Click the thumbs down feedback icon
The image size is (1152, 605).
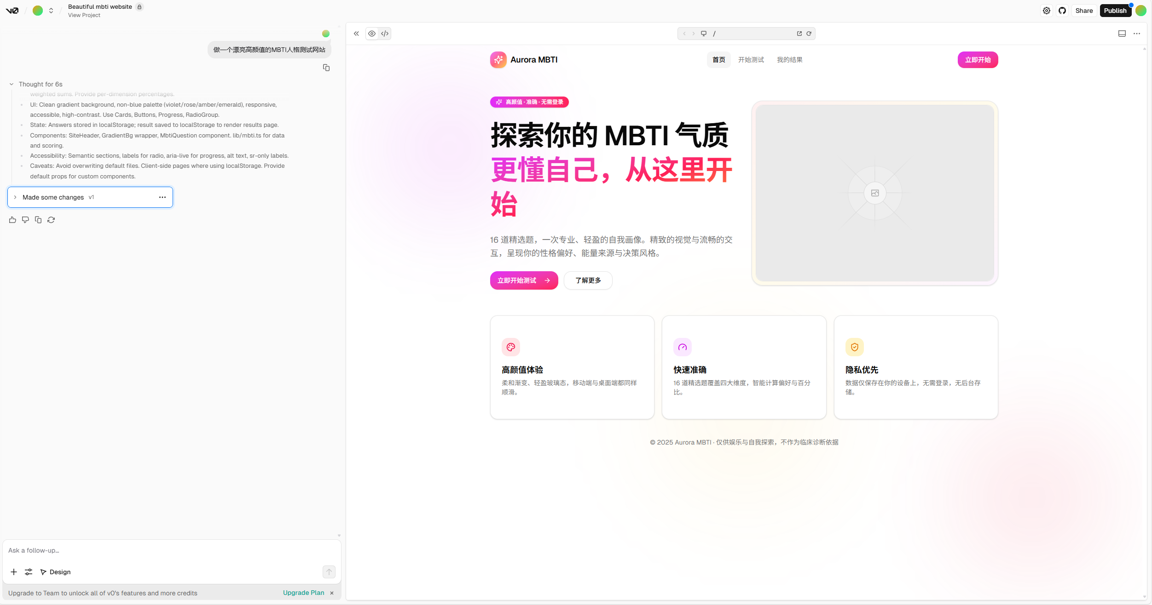(25, 220)
